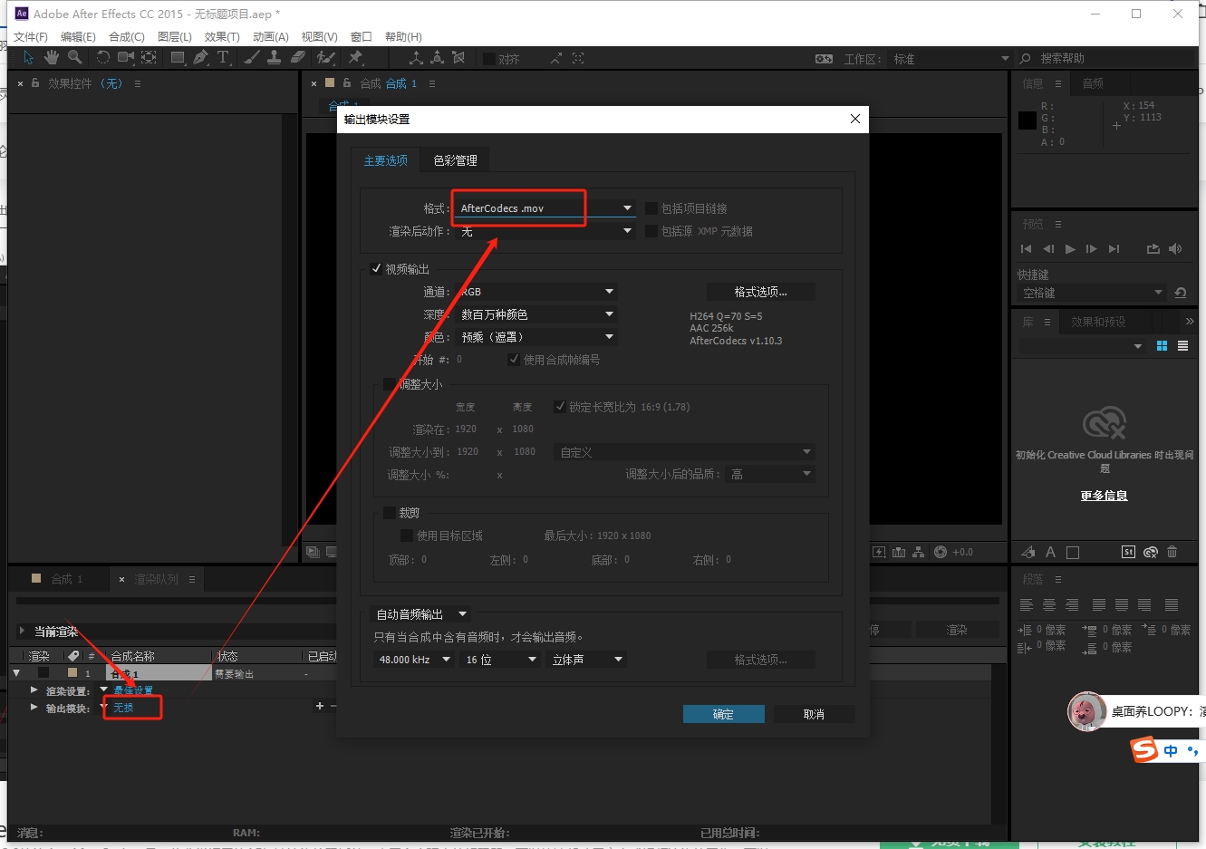Open the 颜色 预乘 dropdown
Screen dimensions: 1206x849
536,337
